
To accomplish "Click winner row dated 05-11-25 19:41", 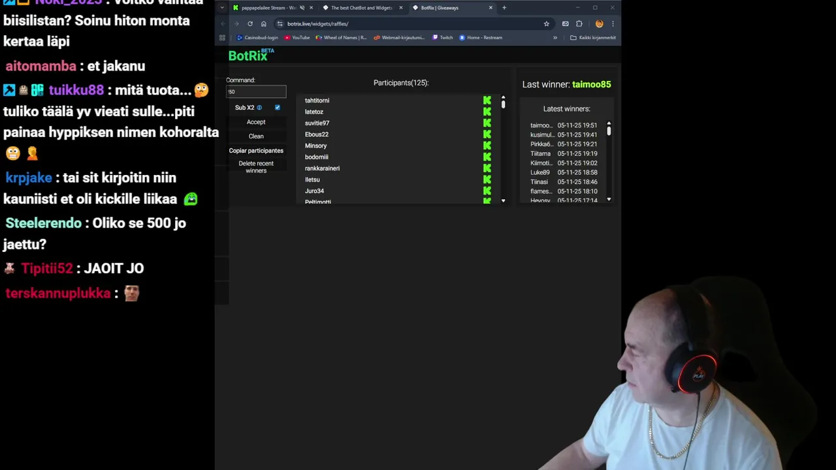I will [x=564, y=134].
